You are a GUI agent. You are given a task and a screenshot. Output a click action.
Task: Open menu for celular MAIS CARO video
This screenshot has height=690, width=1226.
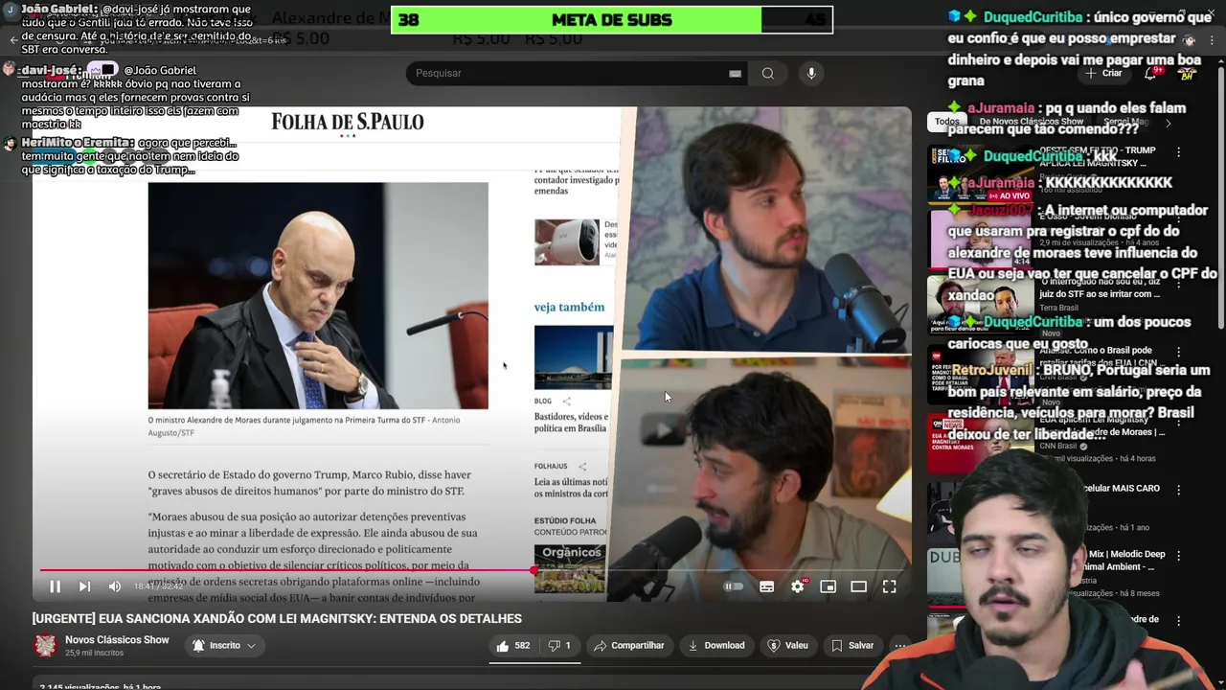pyautogui.click(x=1179, y=489)
